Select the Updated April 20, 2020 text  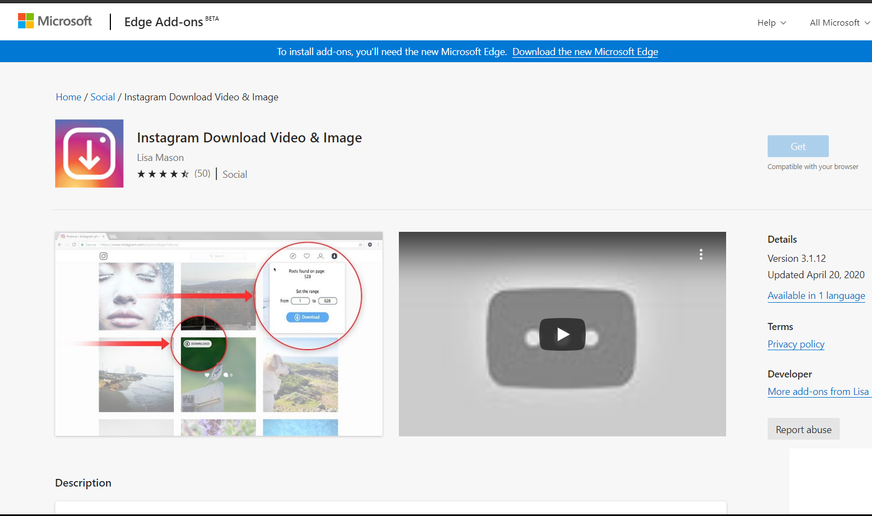816,275
